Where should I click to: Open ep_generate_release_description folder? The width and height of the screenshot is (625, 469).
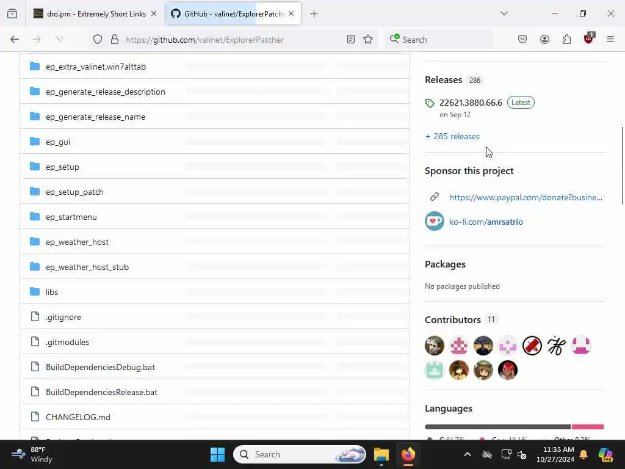click(x=105, y=92)
